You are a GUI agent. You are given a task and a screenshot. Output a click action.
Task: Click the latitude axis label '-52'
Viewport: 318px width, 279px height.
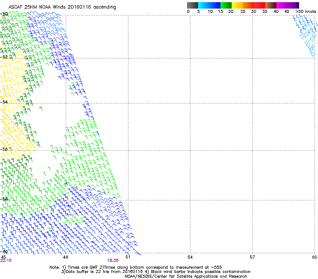4,57
